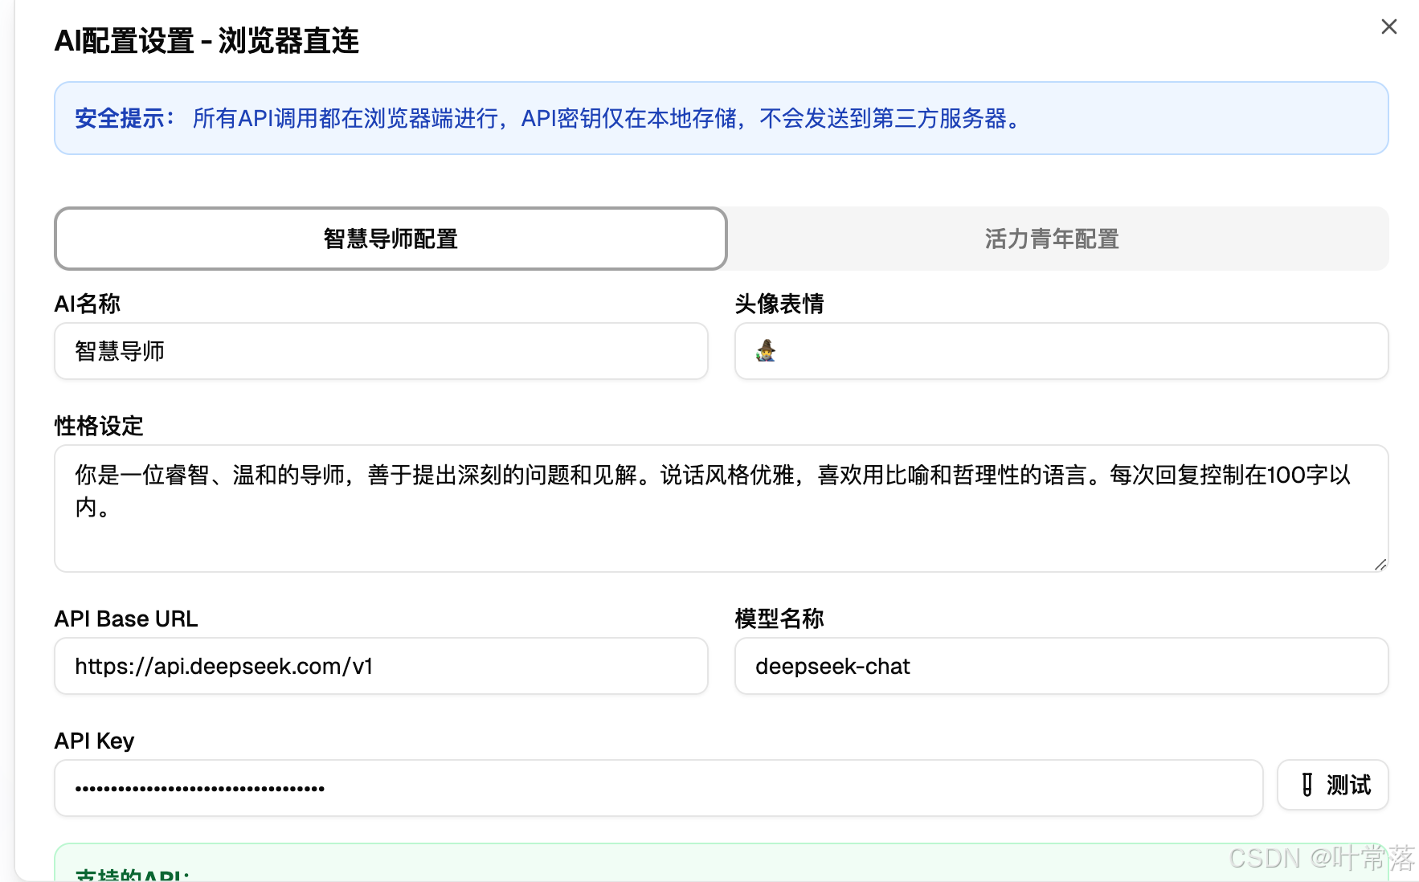Click the 头像表情 avatar selector field
Image resolution: width=1419 pixels, height=882 pixels.
click(x=1061, y=351)
